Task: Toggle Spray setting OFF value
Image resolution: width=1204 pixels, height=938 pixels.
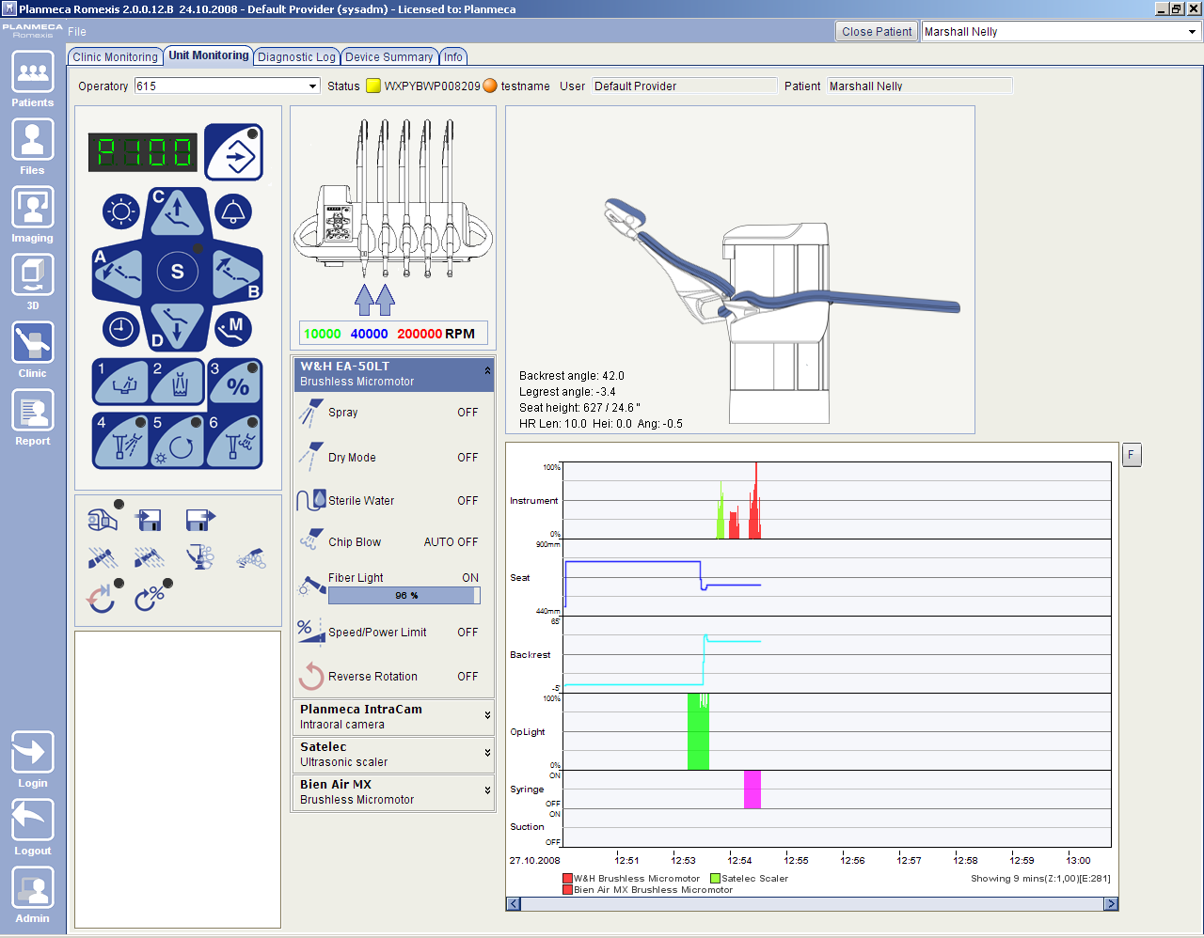Action: tap(467, 413)
